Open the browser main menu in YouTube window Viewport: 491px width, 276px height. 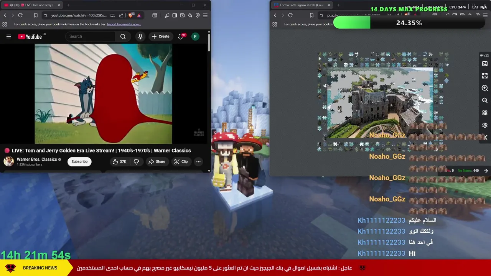pos(205,15)
